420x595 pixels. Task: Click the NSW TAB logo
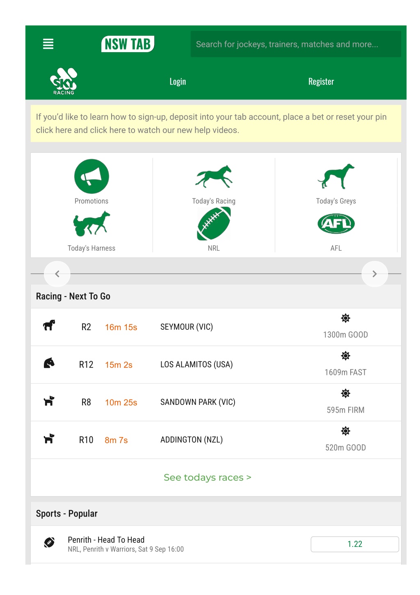(x=128, y=44)
